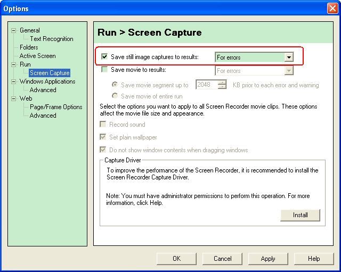The height and width of the screenshot is (272, 341).
Task: Click the Help button
Action: coord(314,259)
